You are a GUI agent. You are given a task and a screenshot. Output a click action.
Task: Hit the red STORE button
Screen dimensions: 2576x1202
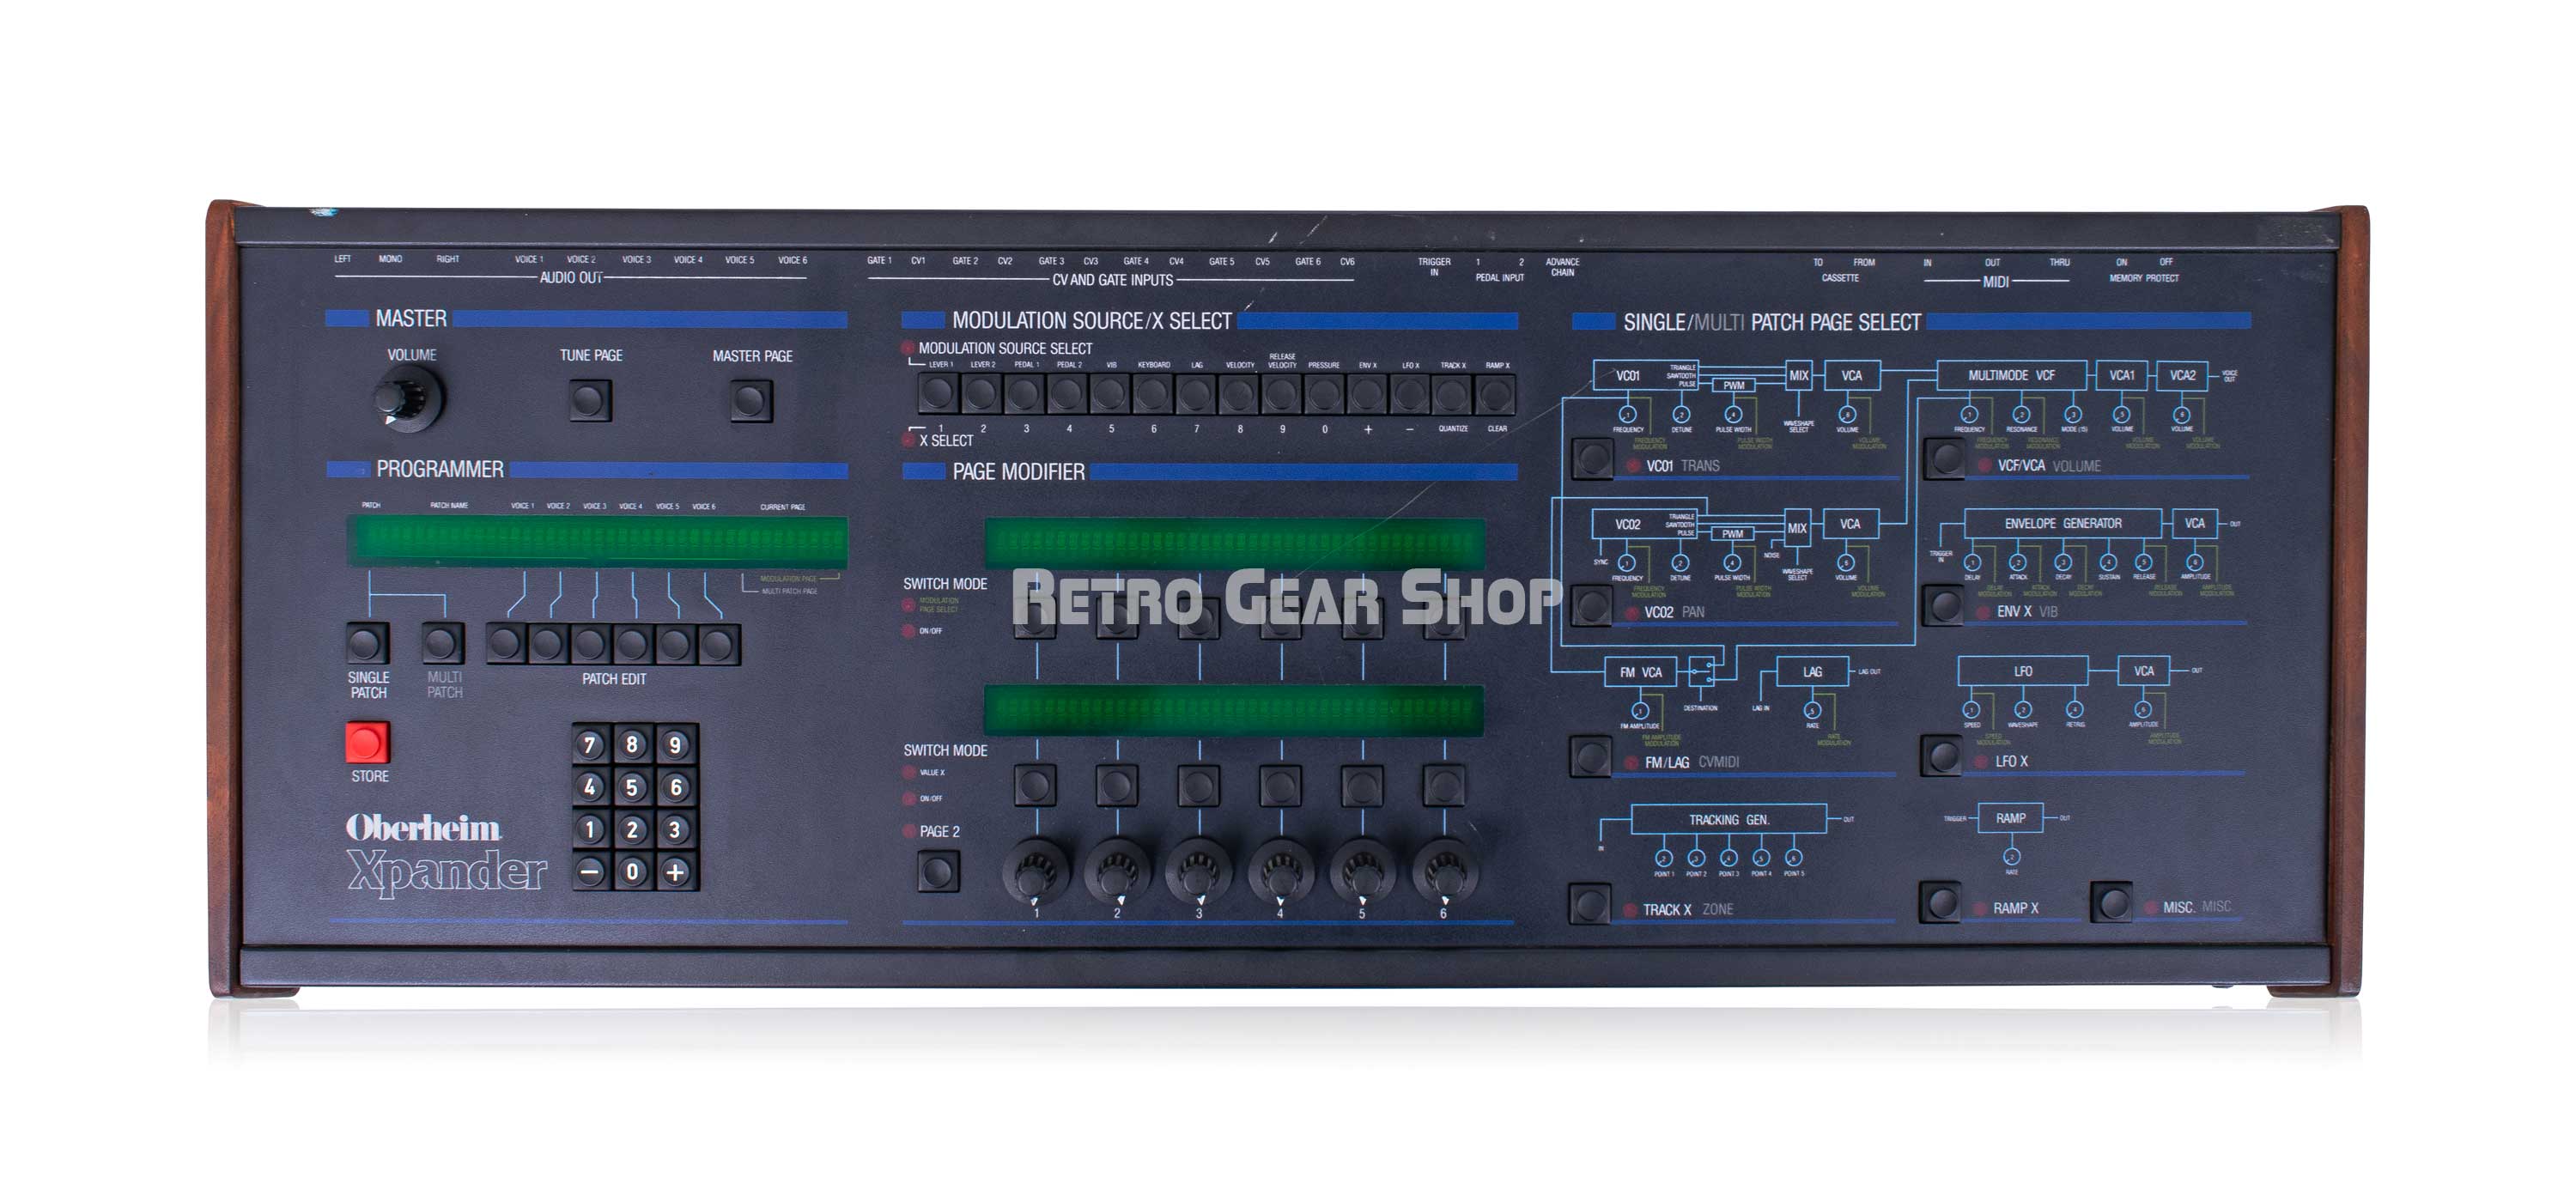(x=367, y=743)
